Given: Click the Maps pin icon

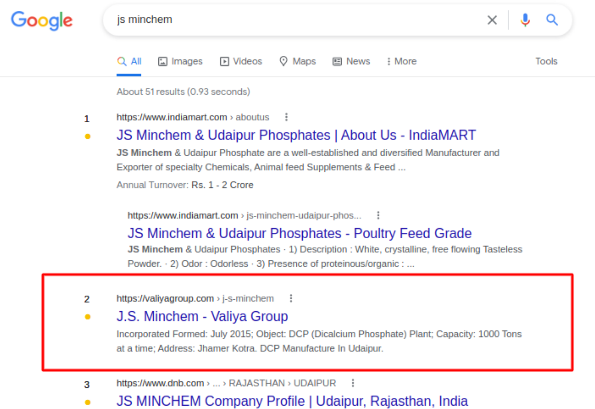Looking at the screenshot, I should [x=284, y=61].
